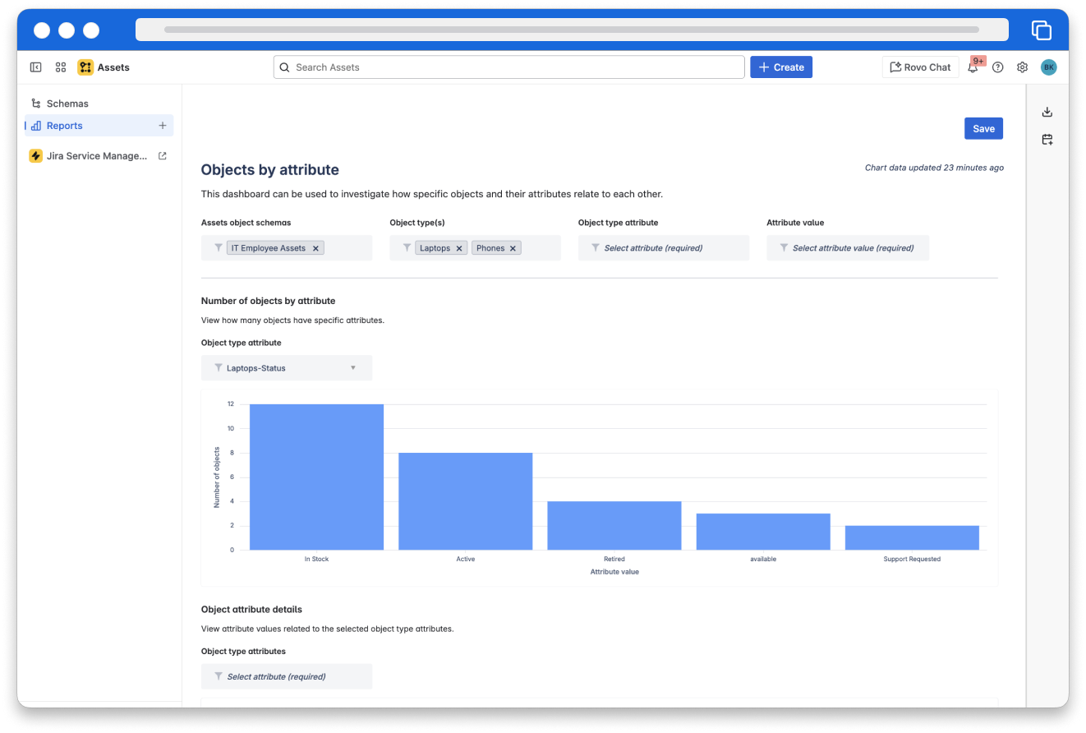Open the help question mark icon
This screenshot has width=1086, height=733.
[998, 67]
